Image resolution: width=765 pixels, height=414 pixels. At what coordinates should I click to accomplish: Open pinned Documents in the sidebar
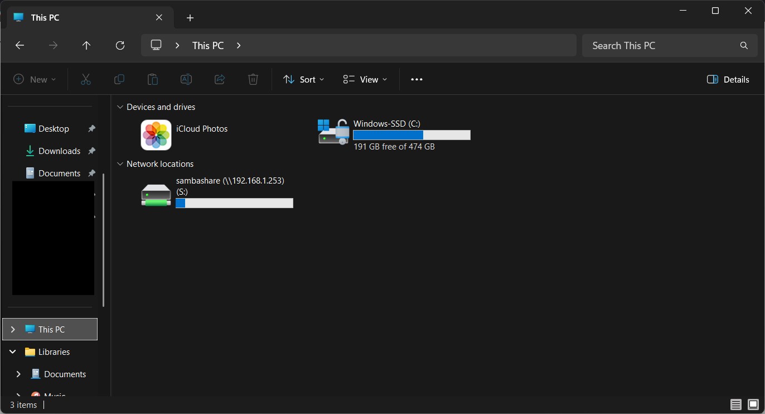59,173
